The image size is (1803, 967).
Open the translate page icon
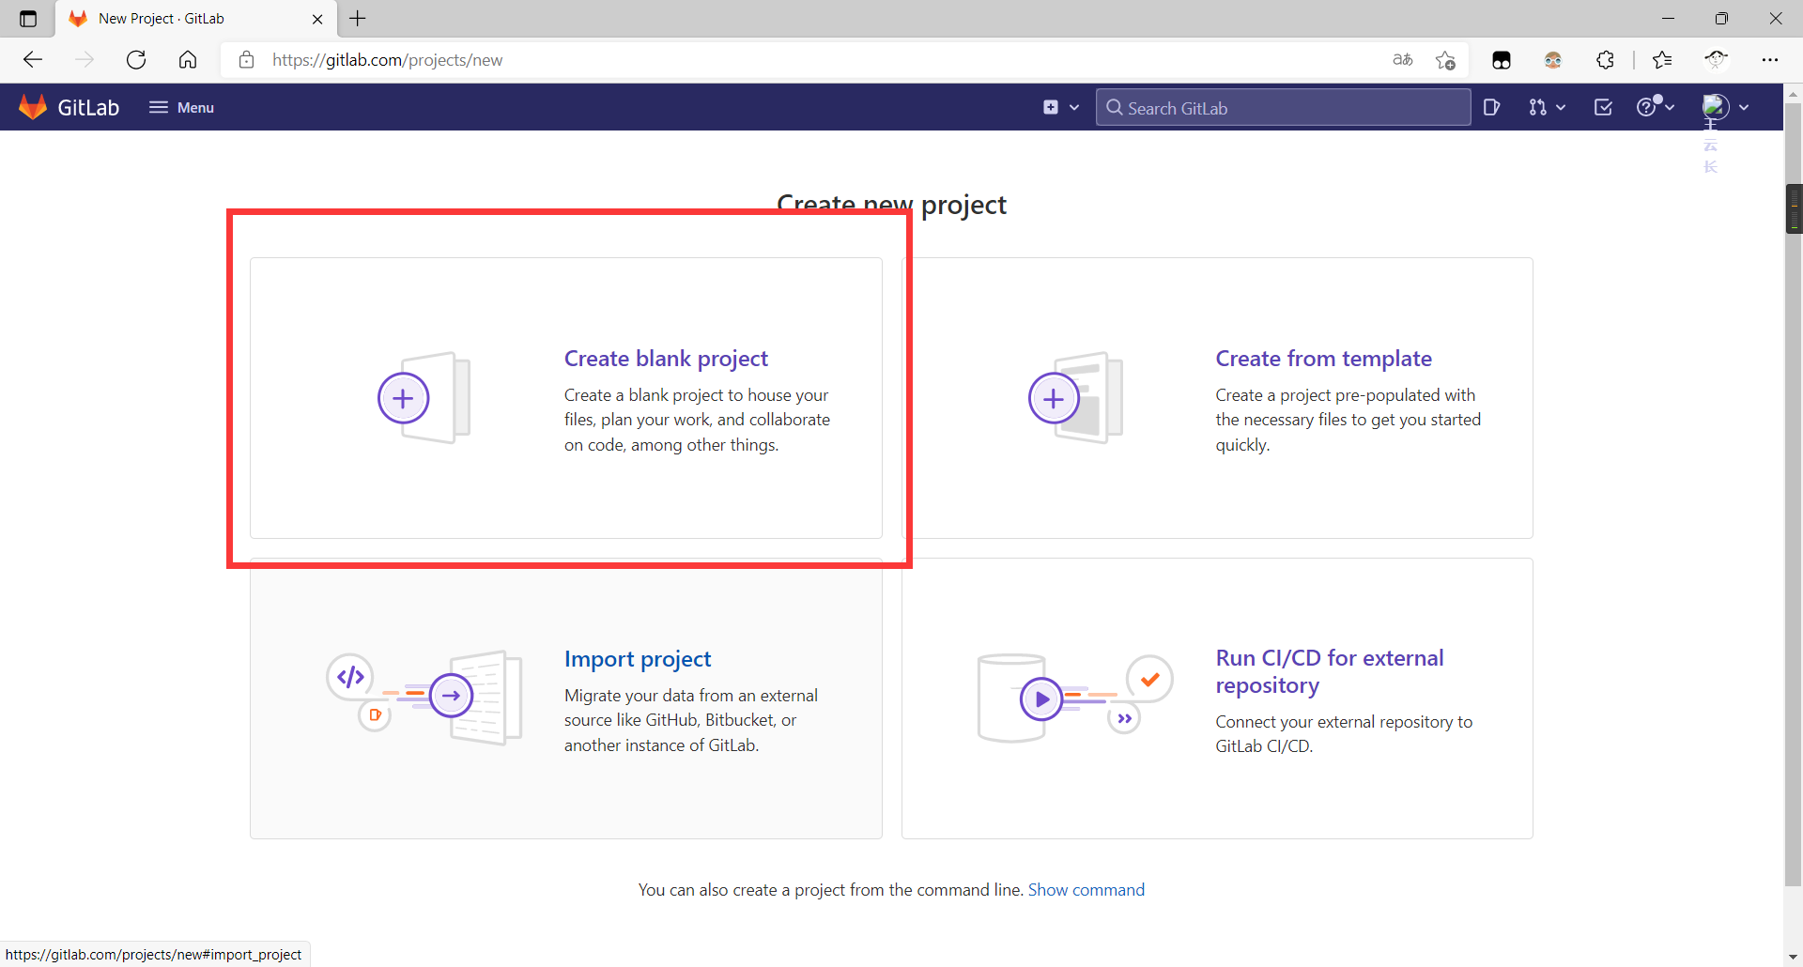[1402, 60]
